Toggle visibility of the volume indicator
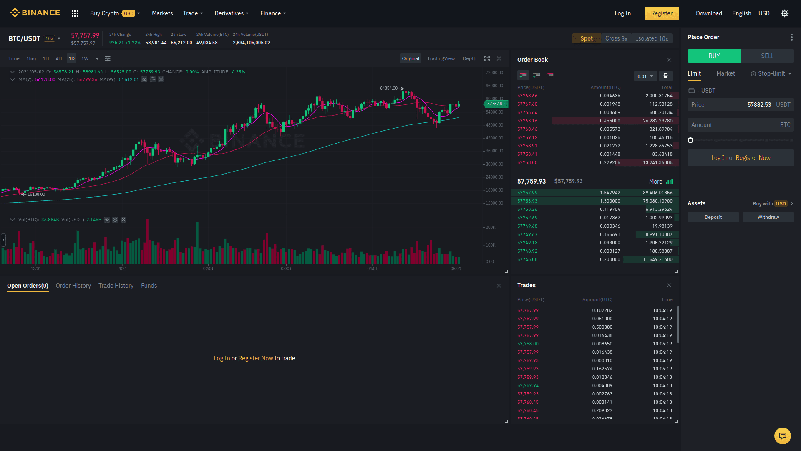The image size is (801, 451). 107,220
